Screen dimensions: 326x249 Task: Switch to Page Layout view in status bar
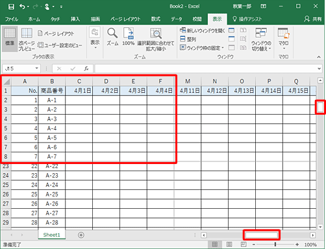[229, 244]
